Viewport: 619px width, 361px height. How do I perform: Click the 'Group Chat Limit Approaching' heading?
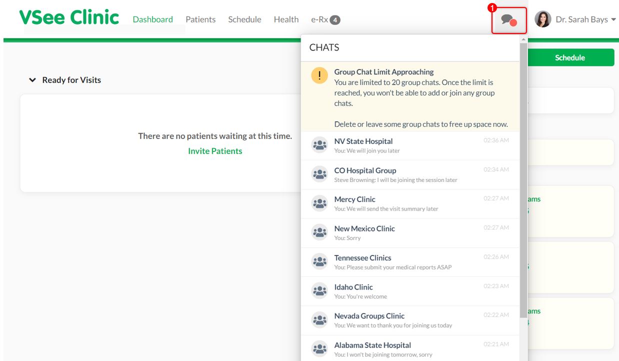point(384,72)
